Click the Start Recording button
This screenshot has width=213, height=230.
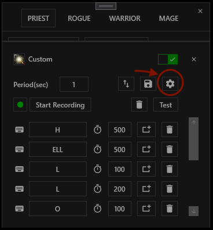(60, 105)
